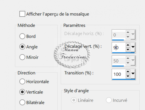Enable Afficher l'aperçu de la mosaïque checkbox
Viewport: 145px width, 110px height.
22,14
